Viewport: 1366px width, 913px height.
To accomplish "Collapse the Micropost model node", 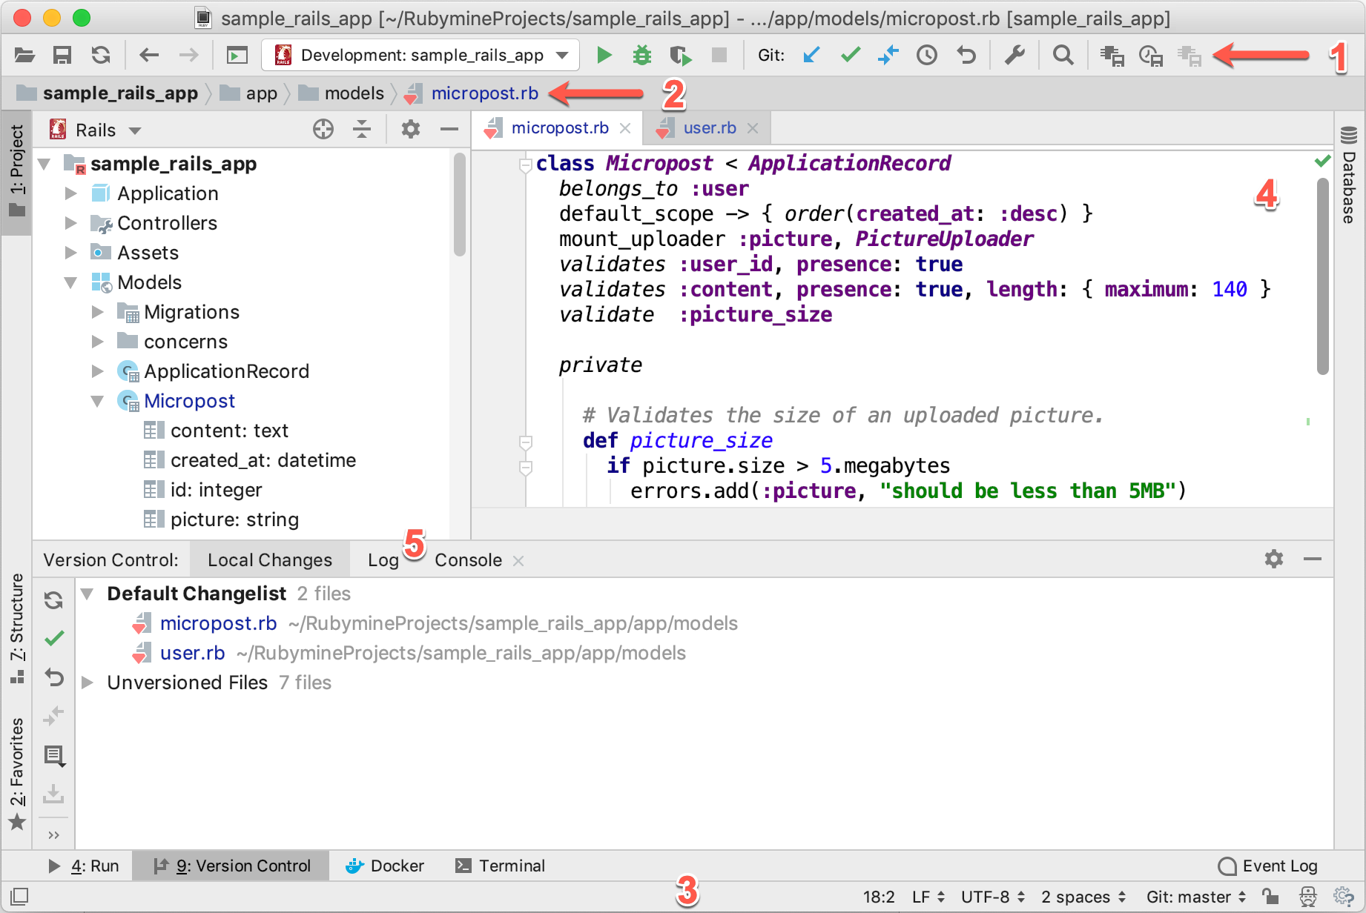I will pyautogui.click(x=97, y=401).
